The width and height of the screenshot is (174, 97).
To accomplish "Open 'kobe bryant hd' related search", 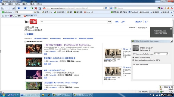I will 55,39.
